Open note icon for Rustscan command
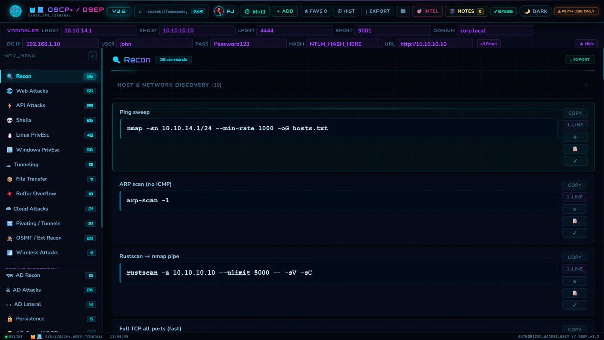 [x=575, y=293]
